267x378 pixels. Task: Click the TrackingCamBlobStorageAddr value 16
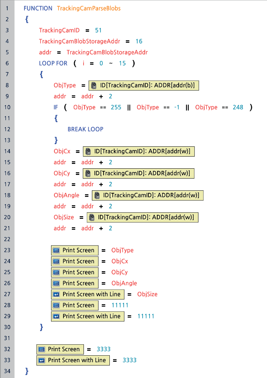point(139,41)
